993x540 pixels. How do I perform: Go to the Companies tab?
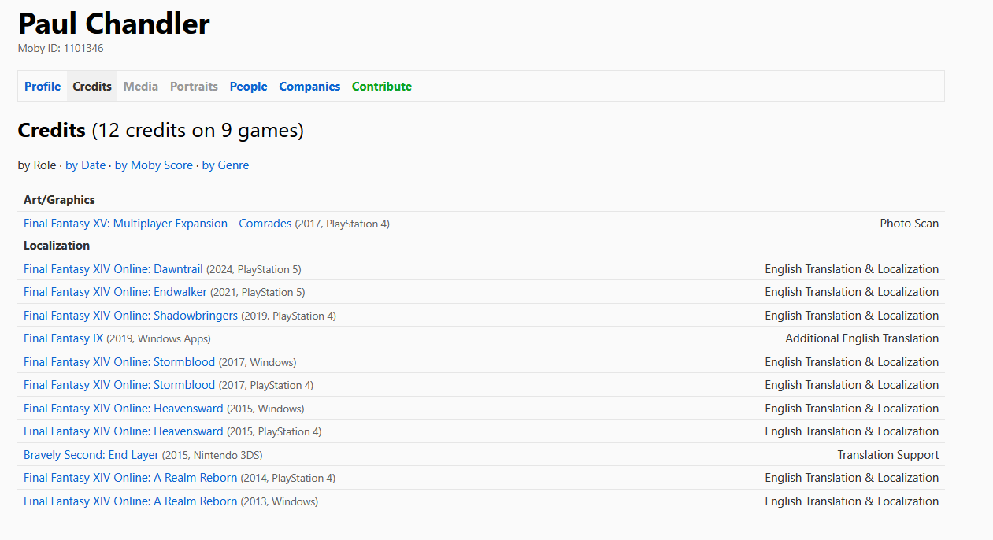pyautogui.click(x=309, y=87)
